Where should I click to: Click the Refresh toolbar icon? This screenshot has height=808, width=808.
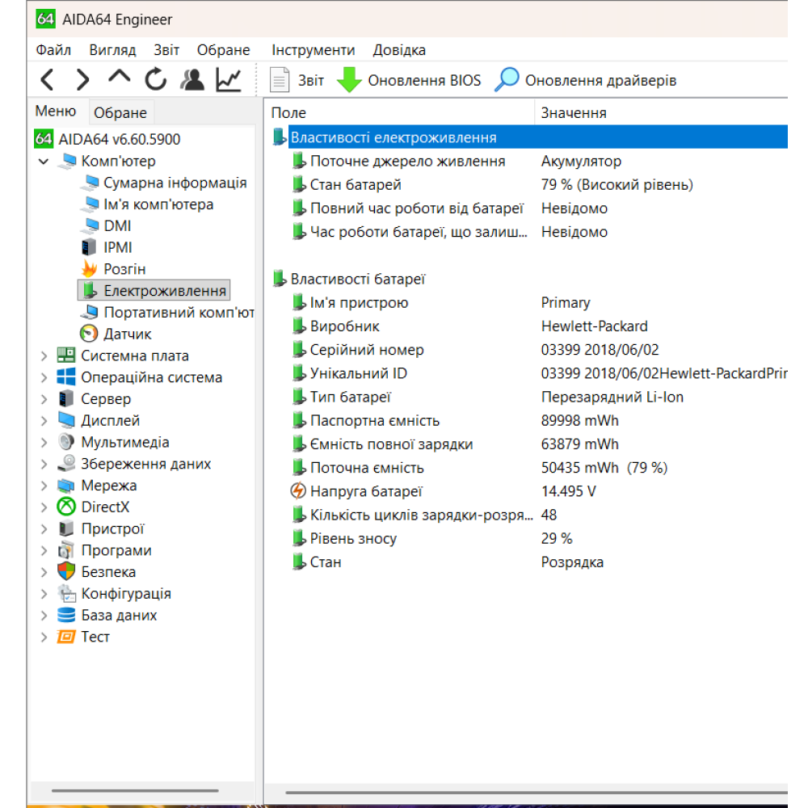tap(155, 79)
